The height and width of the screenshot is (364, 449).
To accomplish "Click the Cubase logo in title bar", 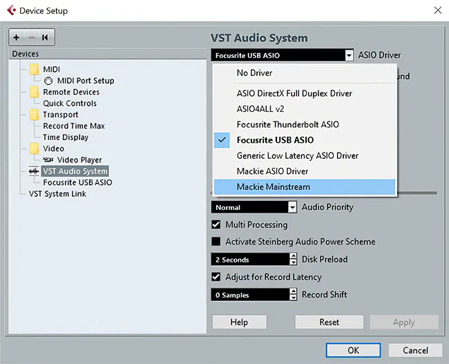I will tap(12, 10).
